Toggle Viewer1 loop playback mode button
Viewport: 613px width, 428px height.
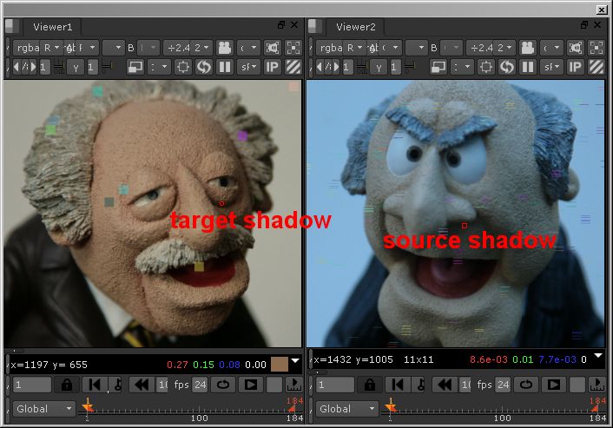click(x=223, y=385)
